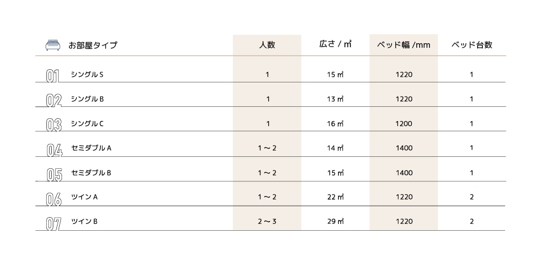Click the 07 number graphic
The image size is (541, 266).
pyautogui.click(x=54, y=223)
